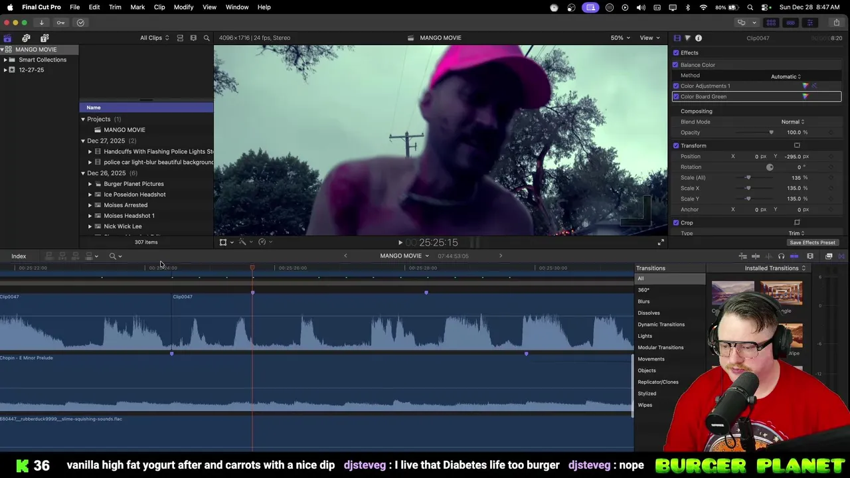Image resolution: width=850 pixels, height=478 pixels.
Task: Open Installed Transitions dropdown
Action: (x=775, y=268)
